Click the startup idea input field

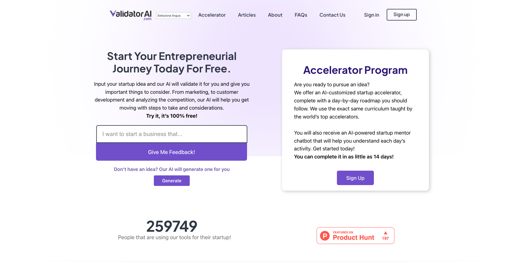point(171,134)
